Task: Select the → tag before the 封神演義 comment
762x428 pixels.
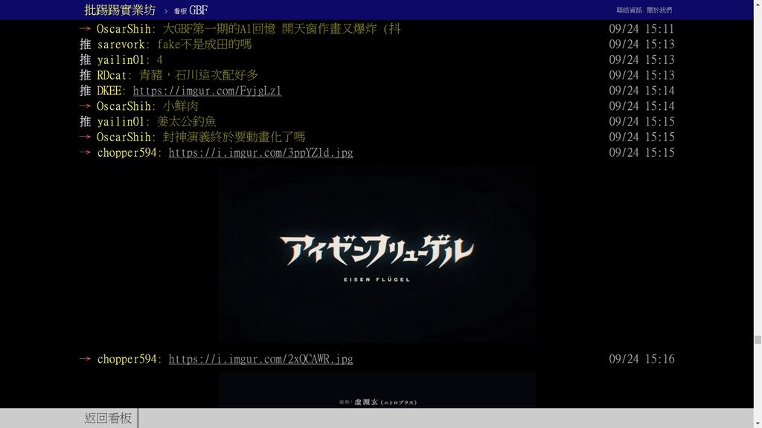Action: click(85, 137)
